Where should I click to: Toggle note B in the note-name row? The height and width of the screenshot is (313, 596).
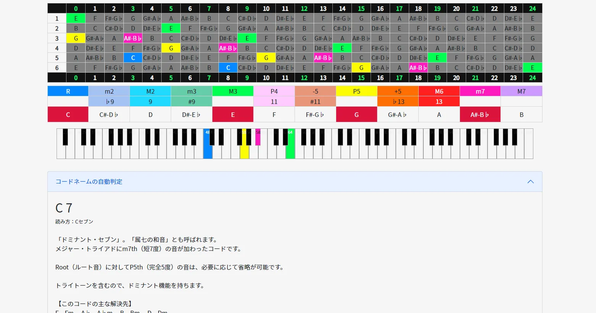(x=521, y=115)
